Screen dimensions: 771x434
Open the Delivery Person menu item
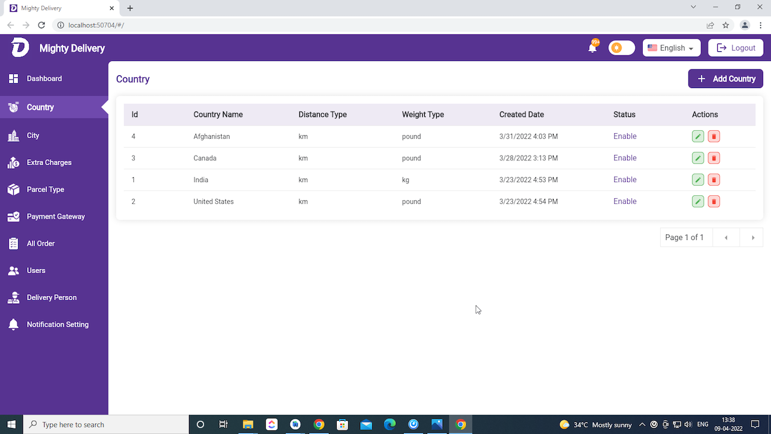click(x=51, y=297)
